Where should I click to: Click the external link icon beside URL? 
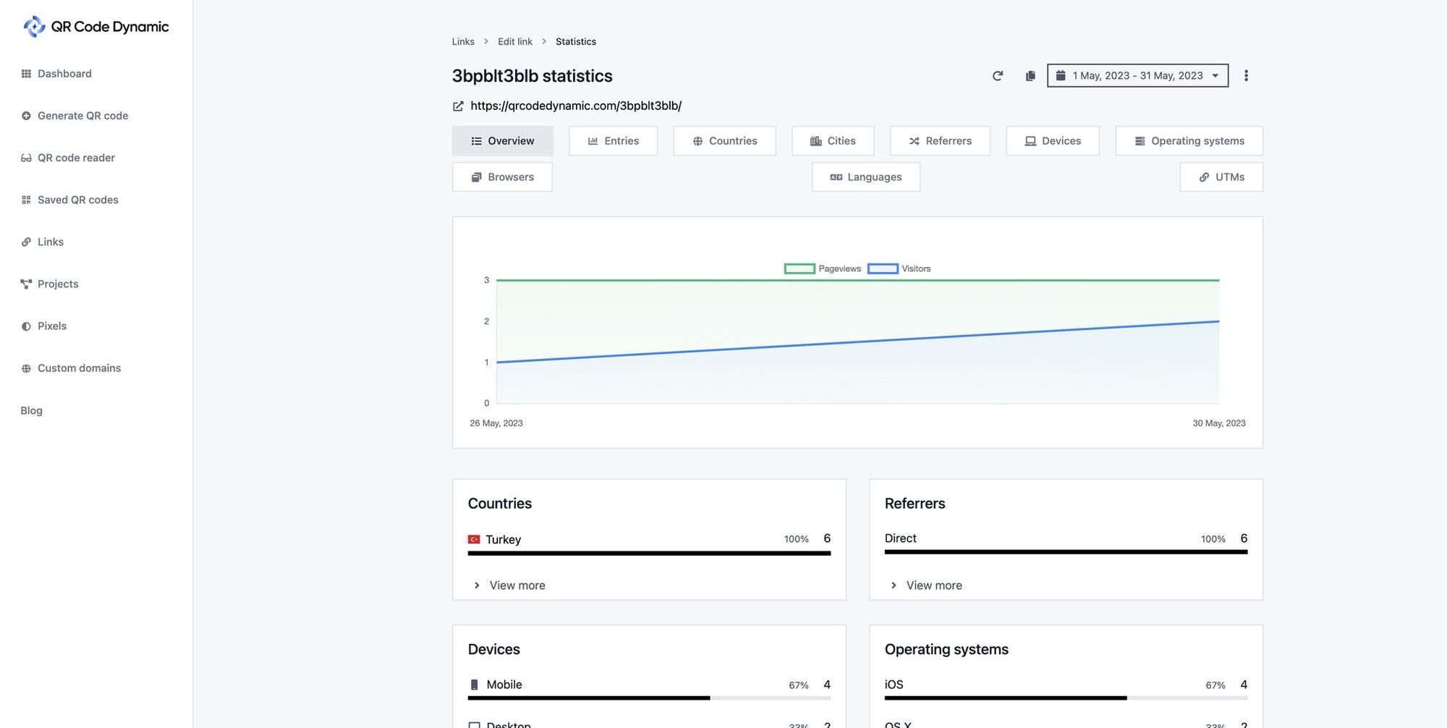[x=458, y=106]
